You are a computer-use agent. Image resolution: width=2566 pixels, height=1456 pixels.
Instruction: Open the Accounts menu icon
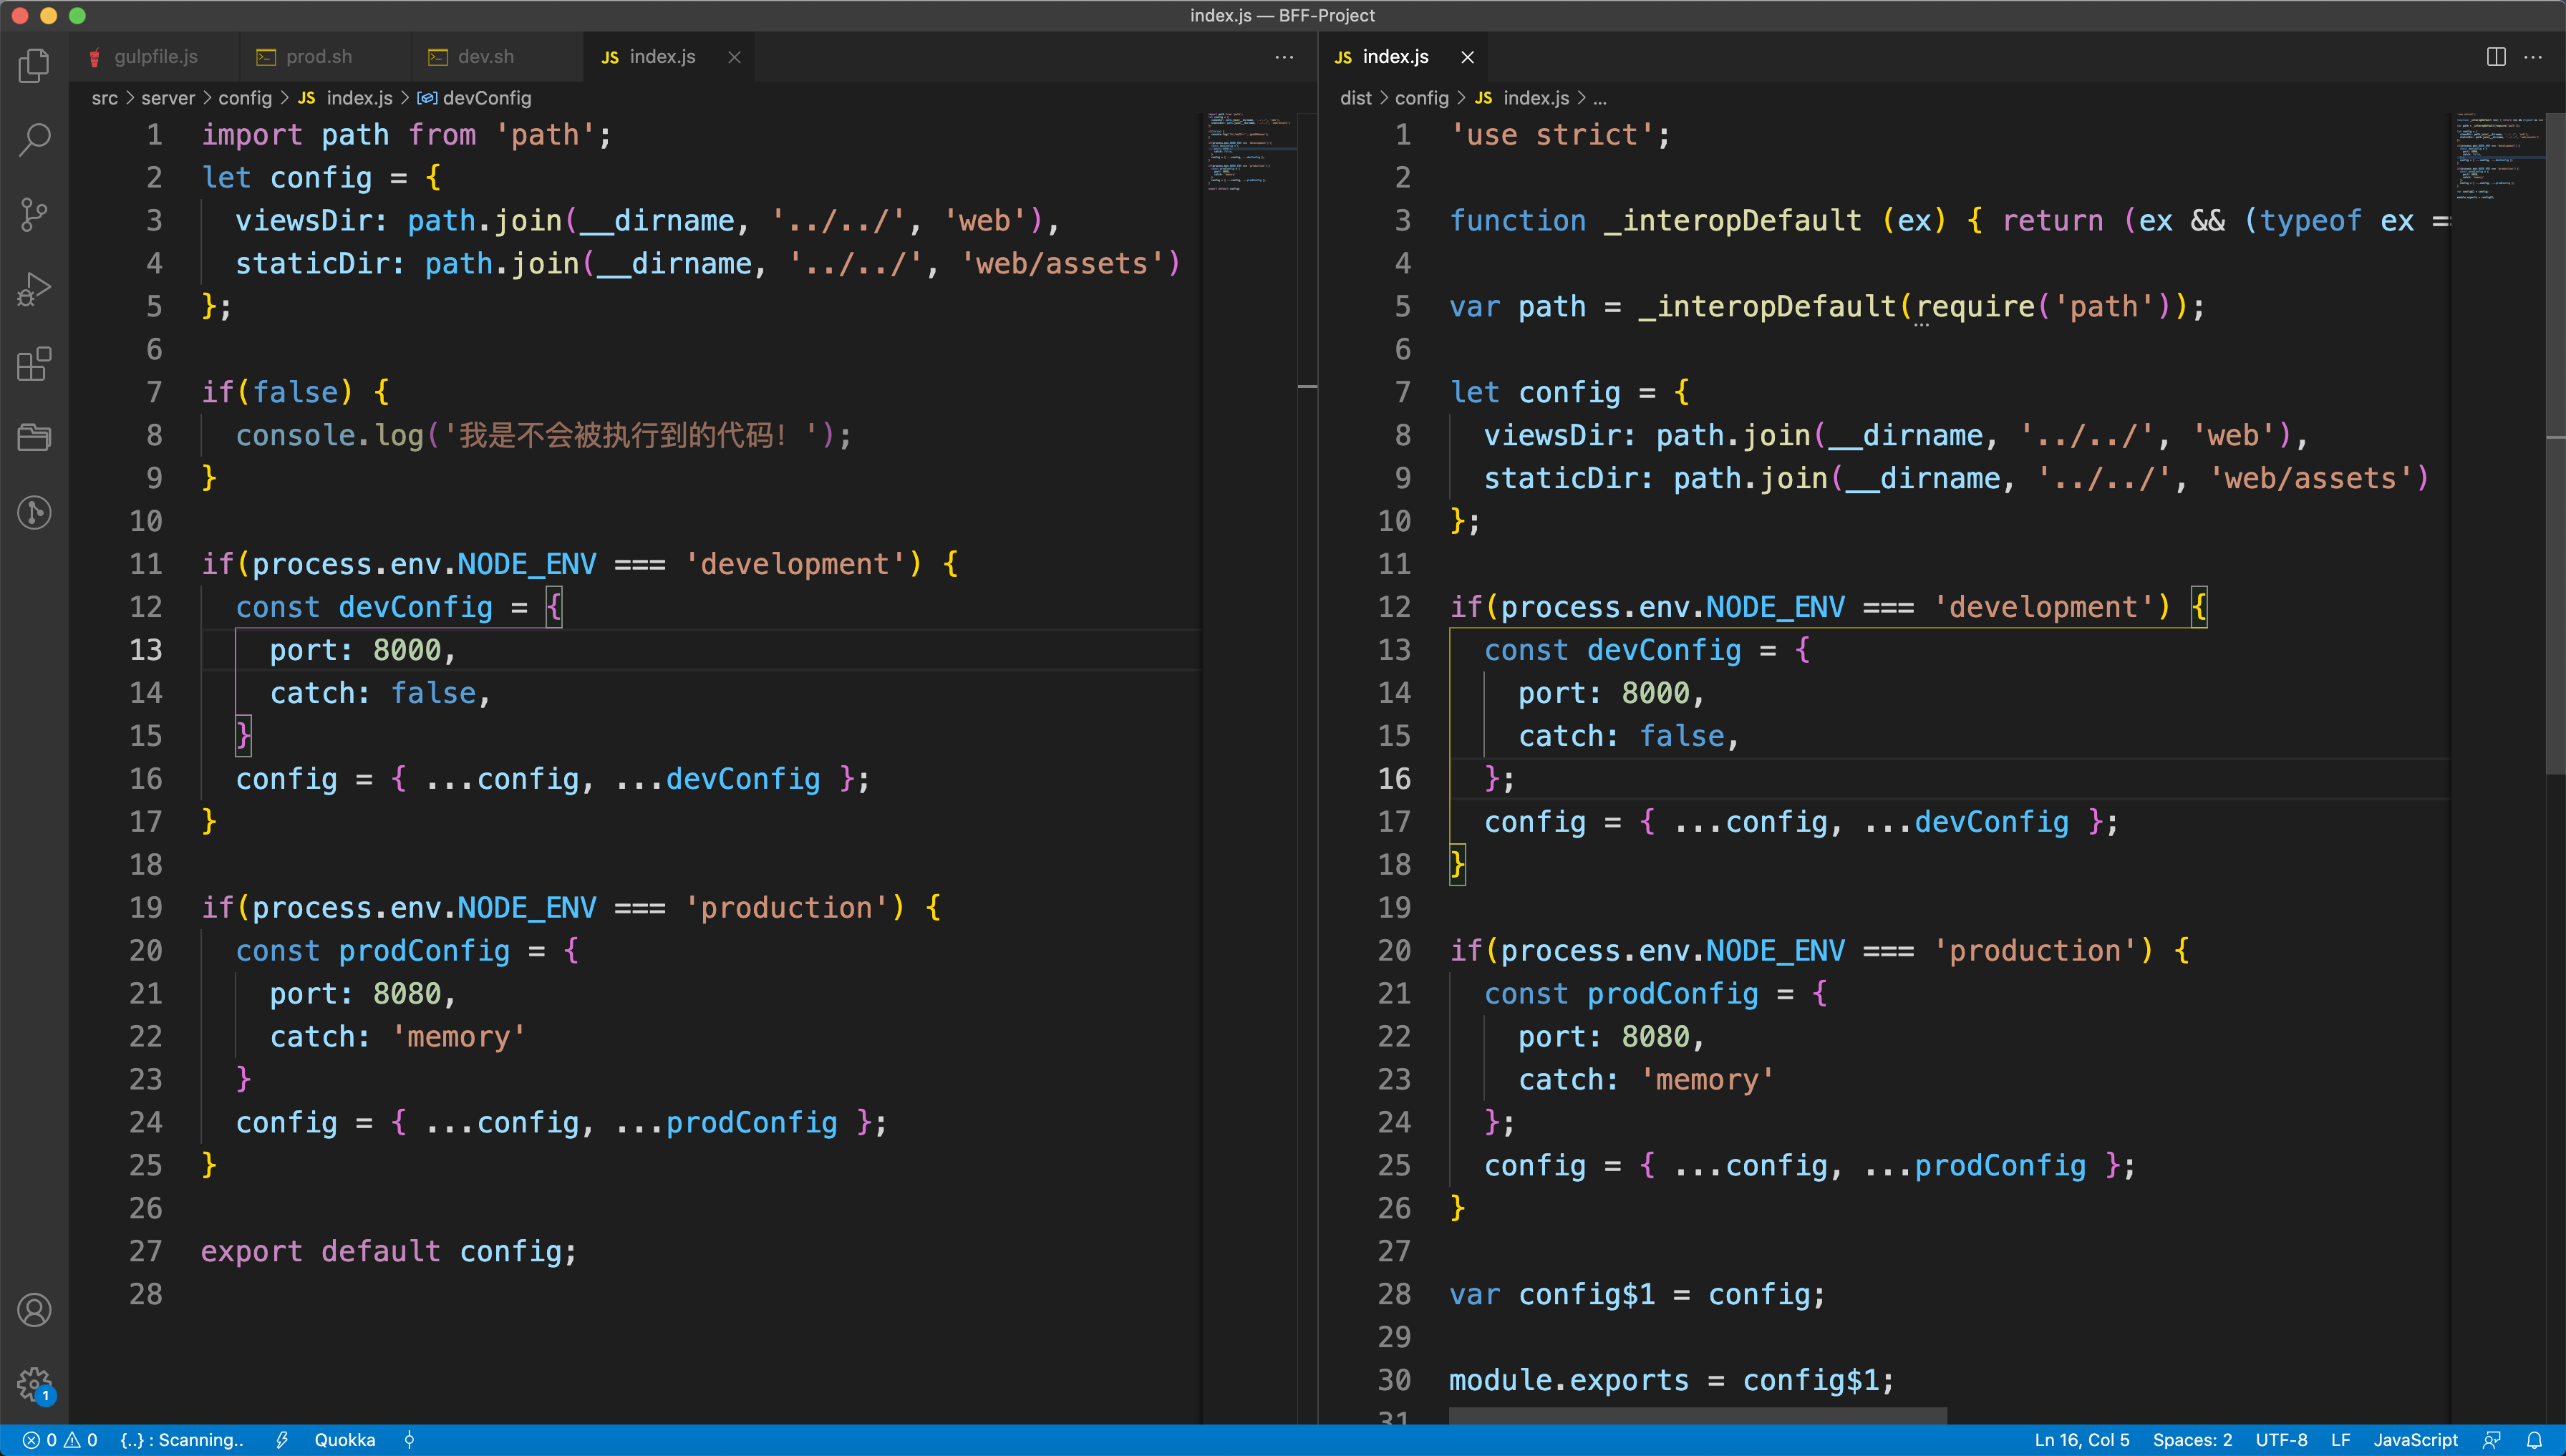(34, 1310)
